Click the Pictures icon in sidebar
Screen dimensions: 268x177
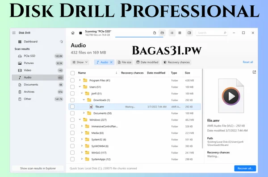(x=20, y=63)
